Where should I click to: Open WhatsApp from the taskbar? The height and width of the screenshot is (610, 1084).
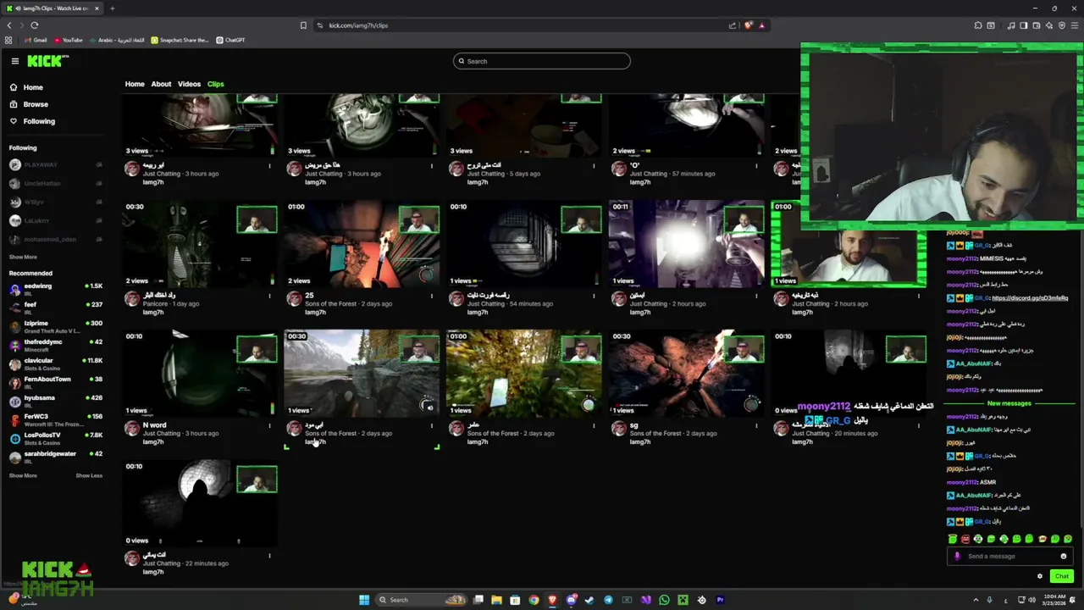(664, 600)
